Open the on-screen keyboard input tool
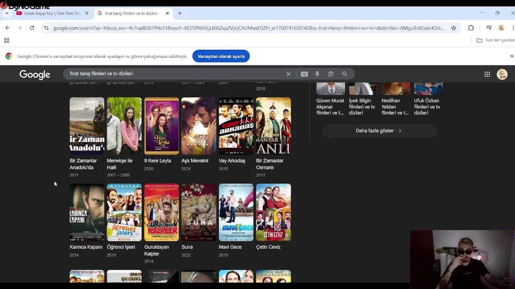The height and width of the screenshot is (289, 515). pyautogui.click(x=304, y=74)
